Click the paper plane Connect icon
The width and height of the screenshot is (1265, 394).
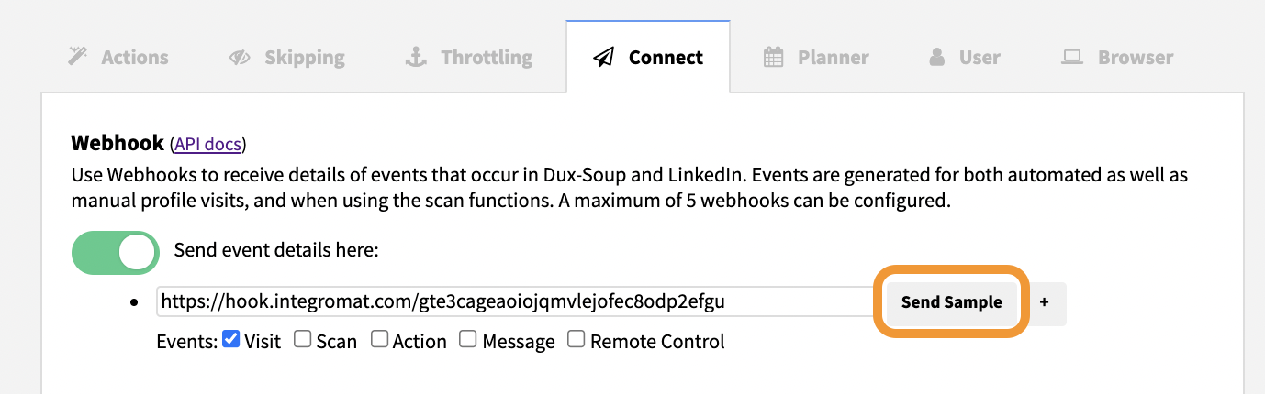coord(603,58)
